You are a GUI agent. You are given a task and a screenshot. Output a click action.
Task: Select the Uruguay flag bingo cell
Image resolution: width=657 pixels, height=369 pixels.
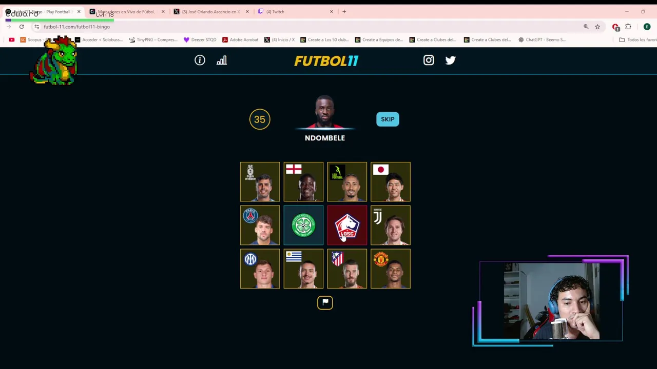[303, 269]
